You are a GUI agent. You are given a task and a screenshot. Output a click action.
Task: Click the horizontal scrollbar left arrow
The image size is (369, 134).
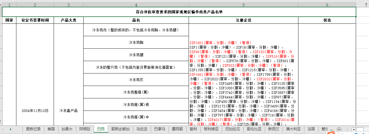click(353, 129)
